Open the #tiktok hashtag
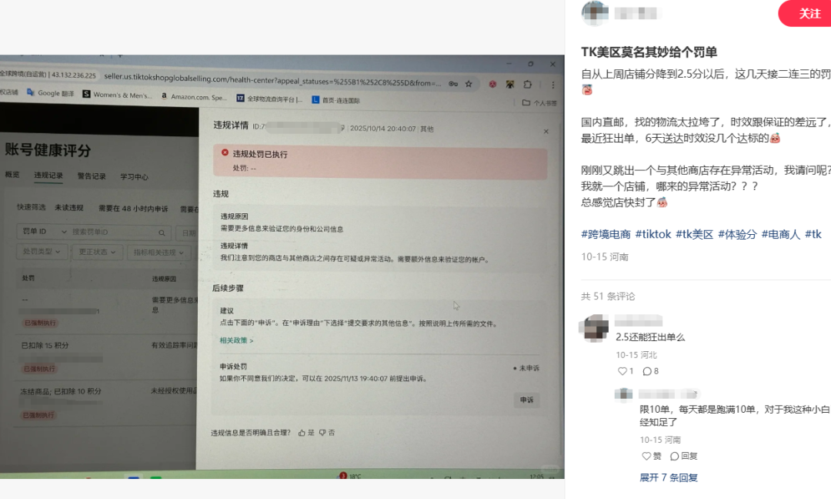The image size is (831, 499). tap(653, 234)
